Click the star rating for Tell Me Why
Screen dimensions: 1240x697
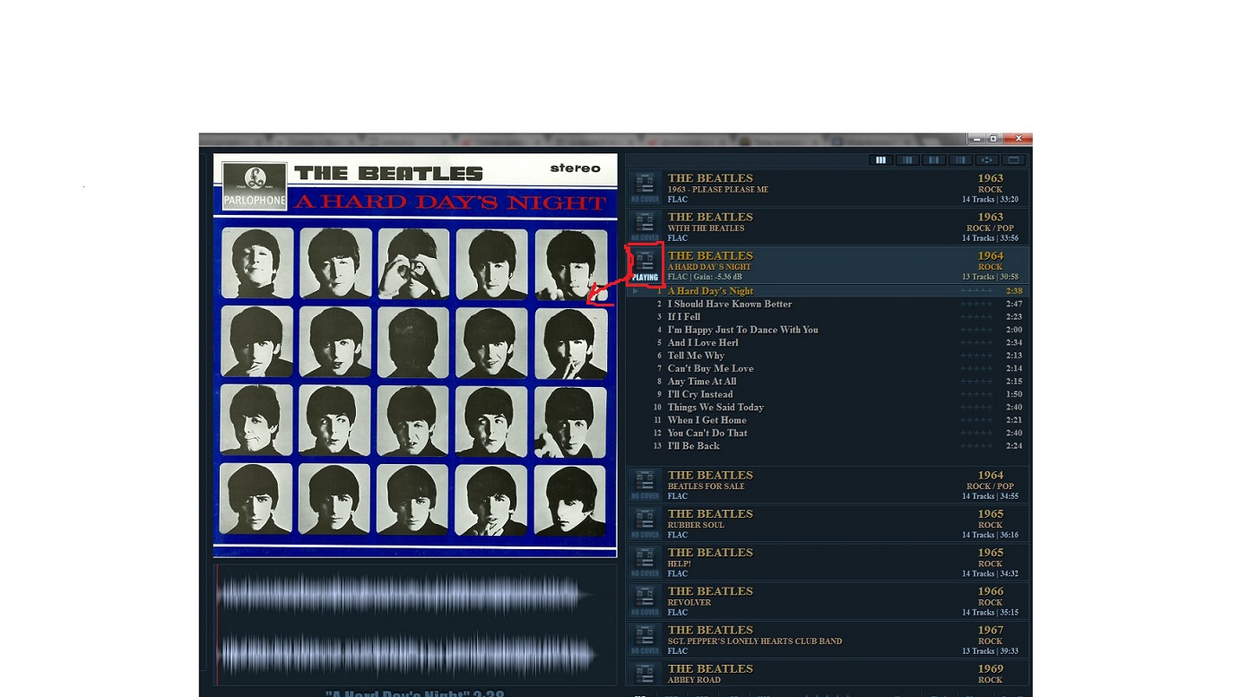click(976, 356)
